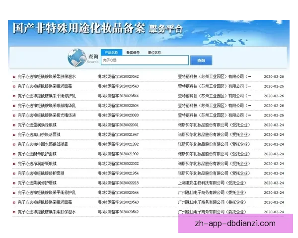Click date 2020-02-24 in 高山茶焕活面膜 row
The image size is (298, 238).
click(x=274, y=135)
